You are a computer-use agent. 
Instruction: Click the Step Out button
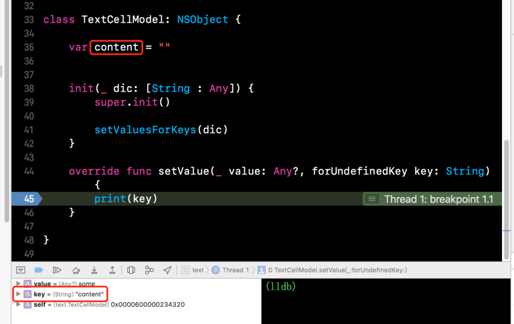click(112, 270)
